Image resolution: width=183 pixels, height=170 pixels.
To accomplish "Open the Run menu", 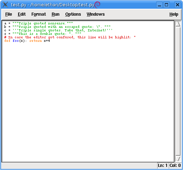I will (x=55, y=14).
